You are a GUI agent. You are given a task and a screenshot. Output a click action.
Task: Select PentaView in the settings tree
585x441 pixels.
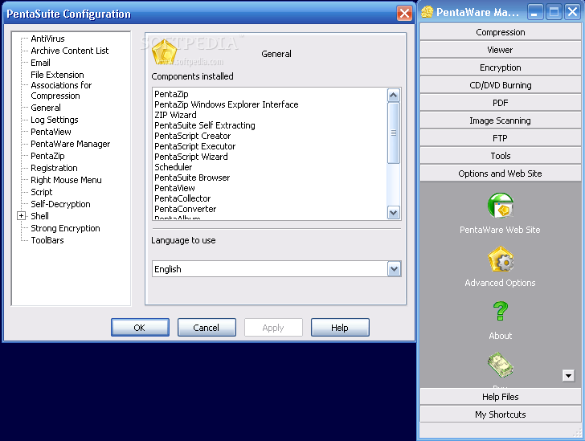click(x=51, y=132)
